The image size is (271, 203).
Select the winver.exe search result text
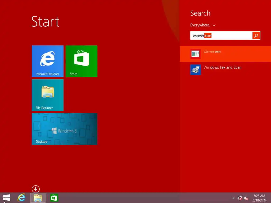(x=212, y=52)
